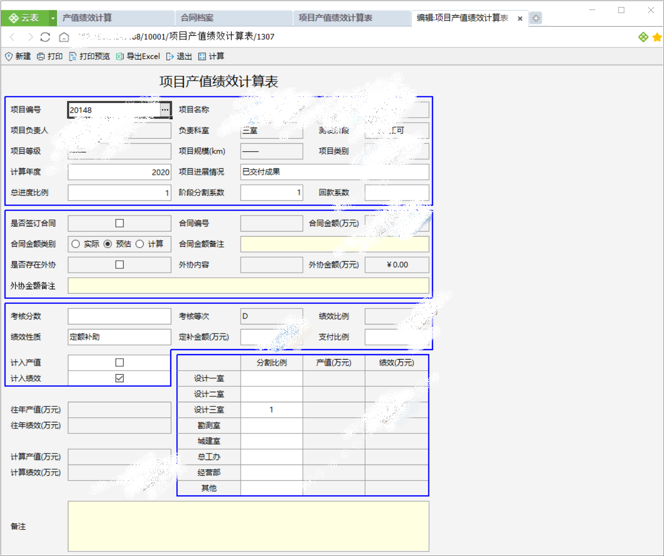Screen dimensions: 664x556
Task: Open 打印预览 print preview
Action: coord(89,56)
